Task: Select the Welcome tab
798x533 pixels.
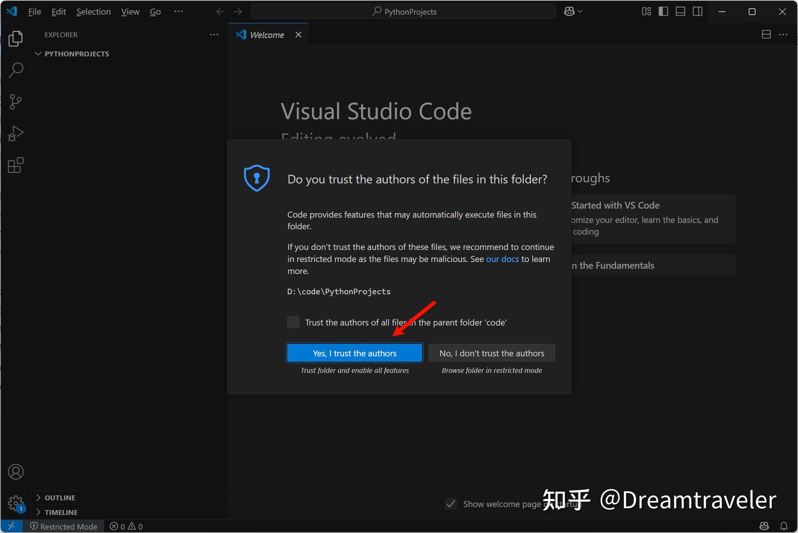Action: (x=267, y=34)
